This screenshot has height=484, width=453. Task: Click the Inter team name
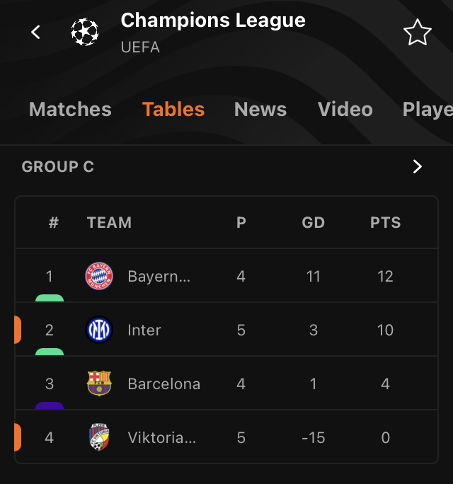coord(144,330)
